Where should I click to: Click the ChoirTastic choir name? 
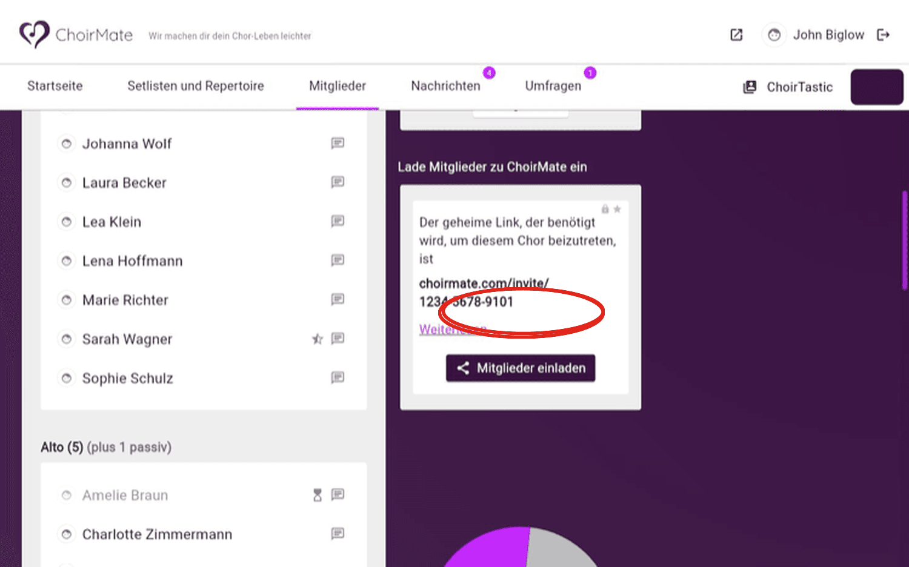[x=800, y=87]
